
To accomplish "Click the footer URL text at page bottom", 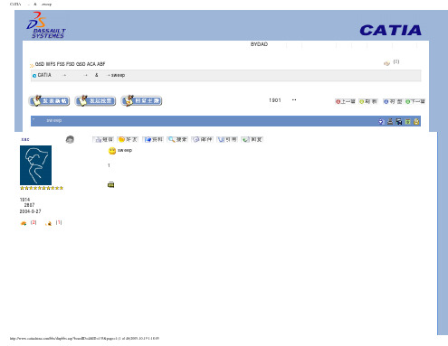I will pos(84,339).
